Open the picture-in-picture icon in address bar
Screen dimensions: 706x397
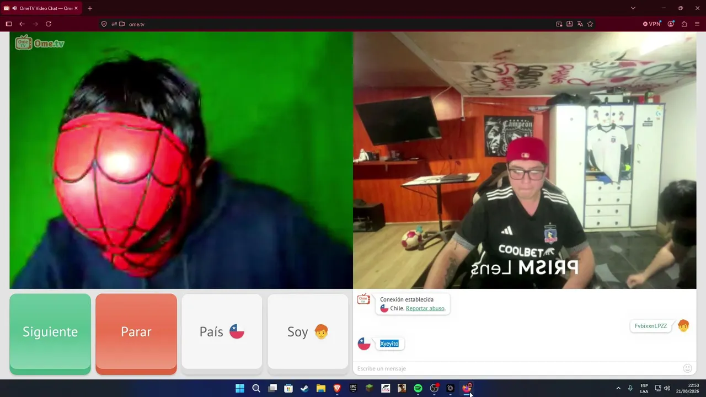point(559,24)
